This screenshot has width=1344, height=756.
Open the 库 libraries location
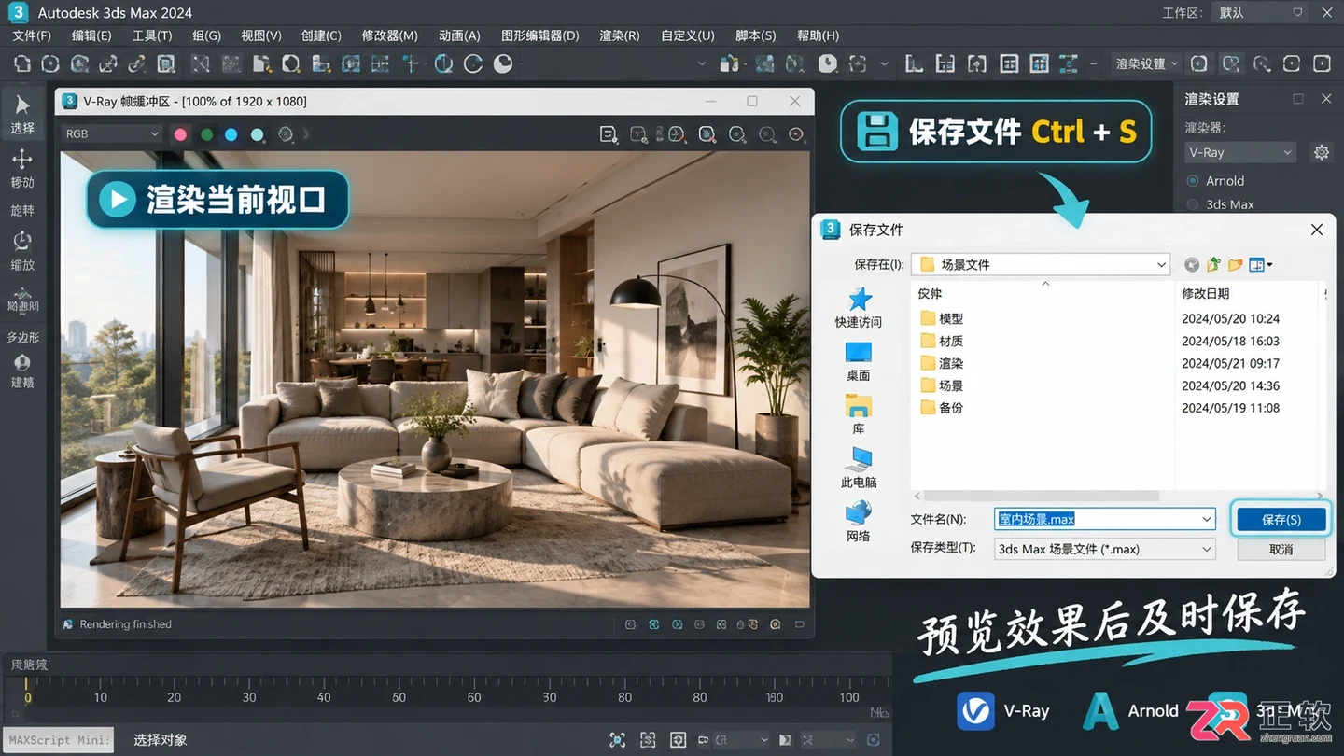click(858, 414)
